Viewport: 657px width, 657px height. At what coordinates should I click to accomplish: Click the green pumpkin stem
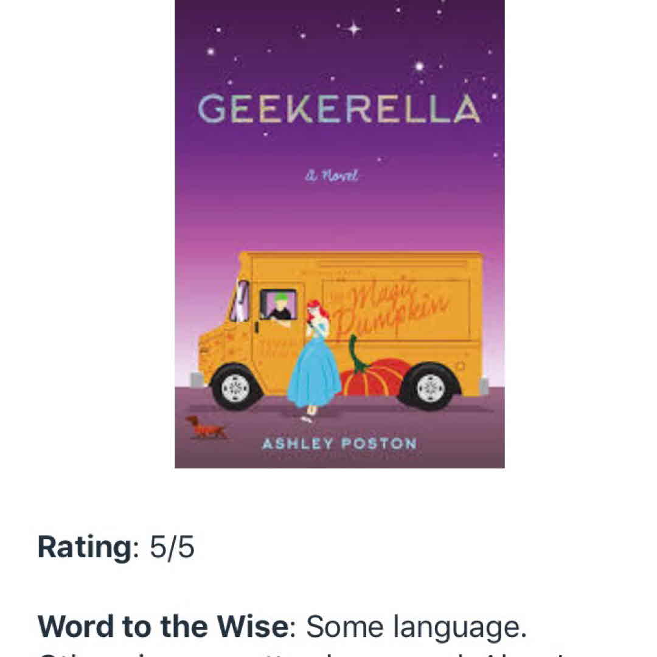[x=356, y=355]
